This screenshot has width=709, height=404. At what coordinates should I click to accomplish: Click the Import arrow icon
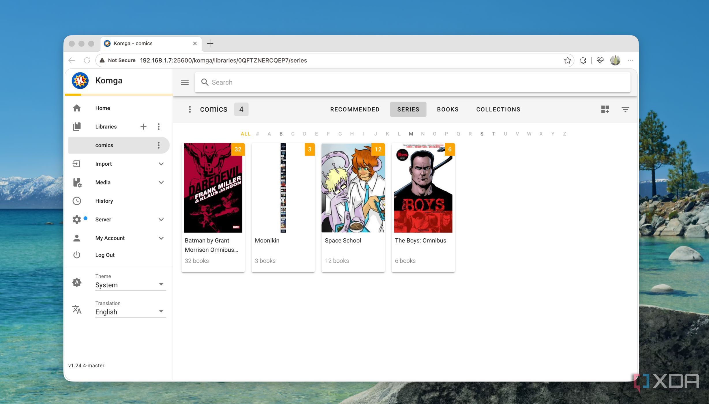pyautogui.click(x=76, y=164)
